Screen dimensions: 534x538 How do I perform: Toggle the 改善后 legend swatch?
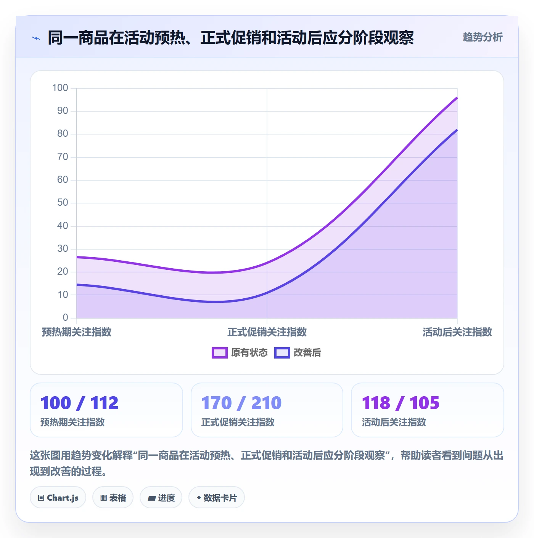[x=282, y=353]
